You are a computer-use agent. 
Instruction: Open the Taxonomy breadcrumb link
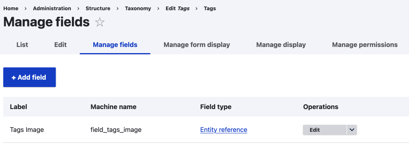[138, 8]
